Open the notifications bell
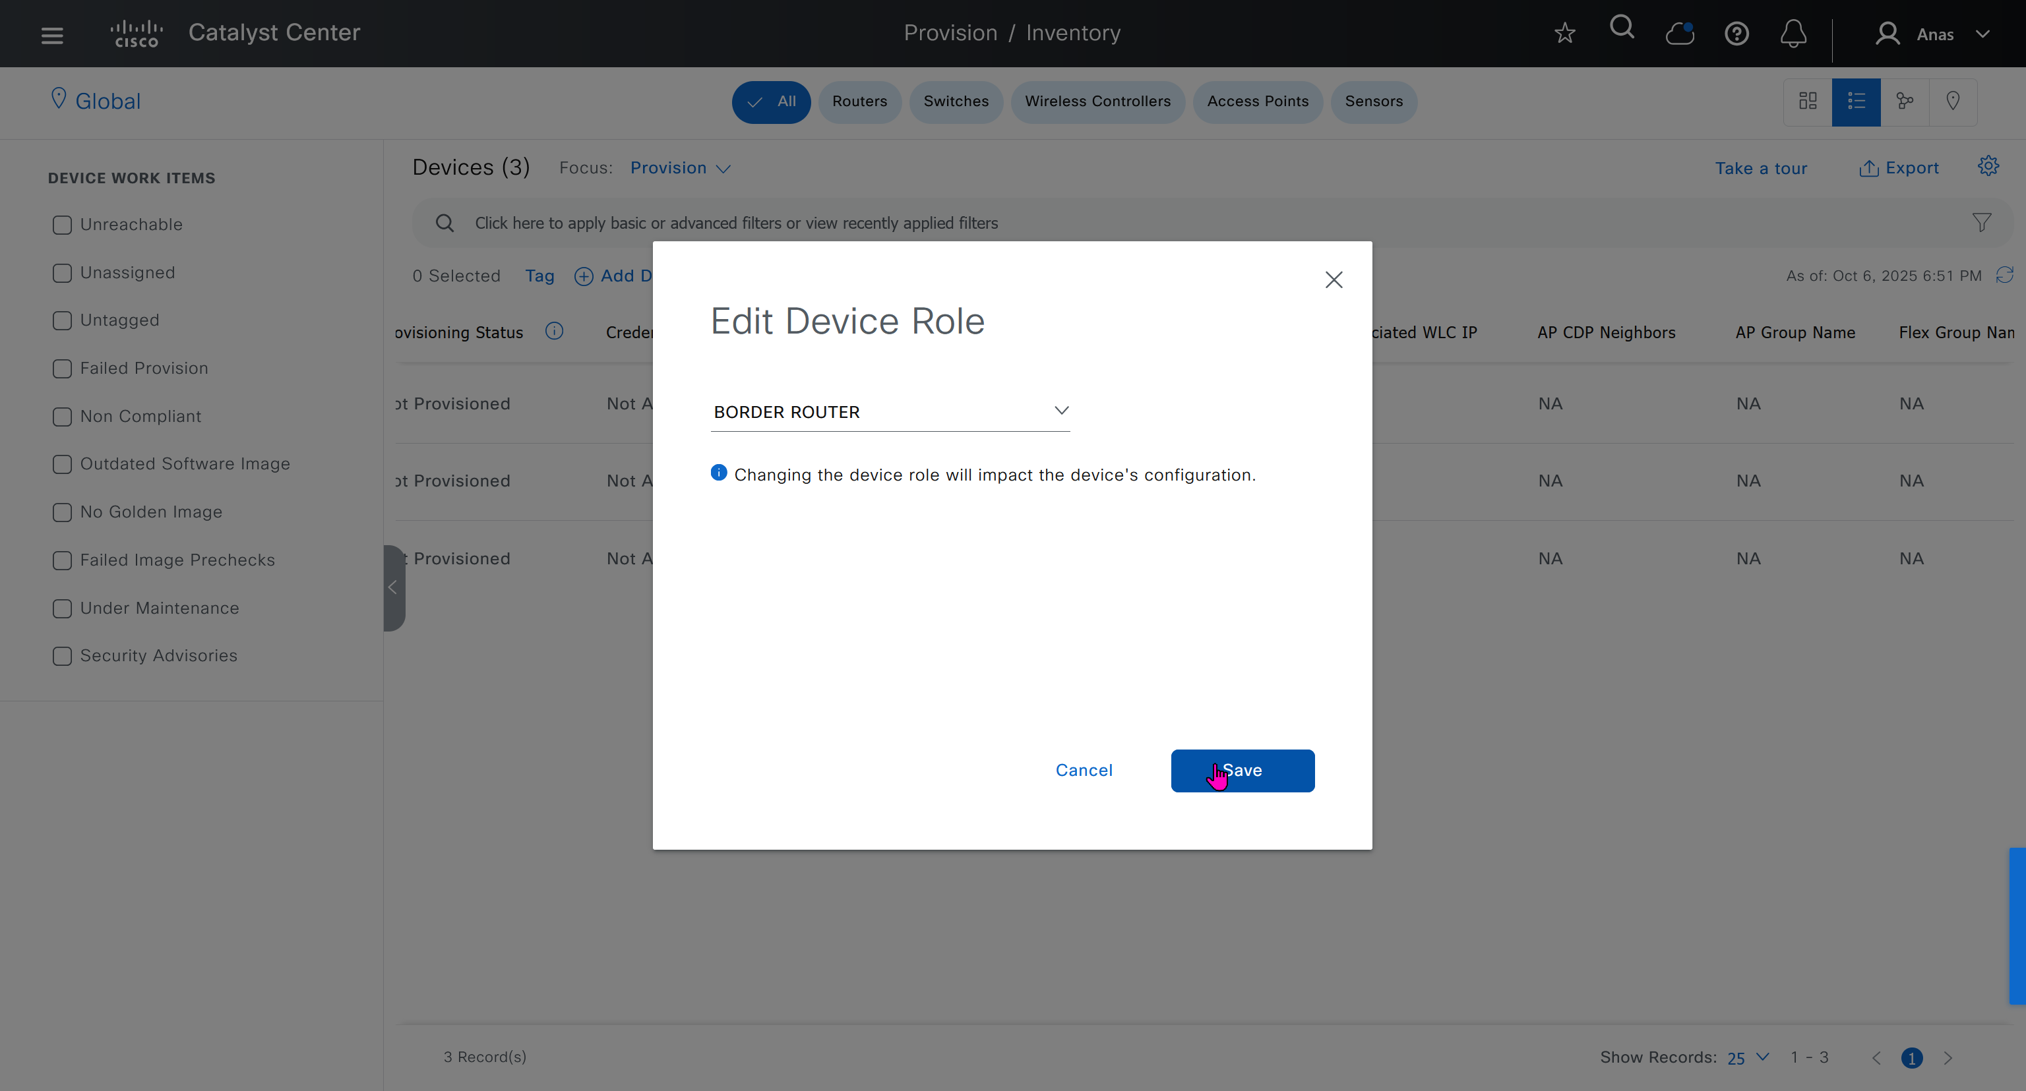2026x1091 pixels. [1793, 34]
